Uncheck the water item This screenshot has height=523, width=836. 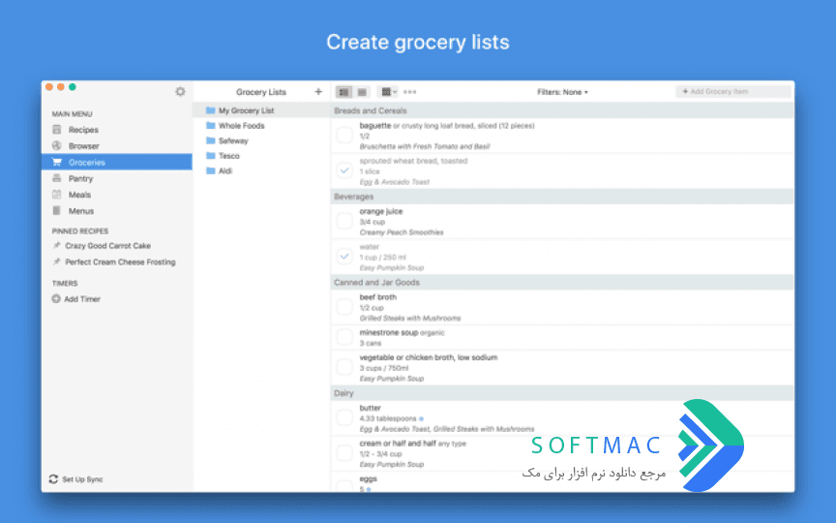344,257
